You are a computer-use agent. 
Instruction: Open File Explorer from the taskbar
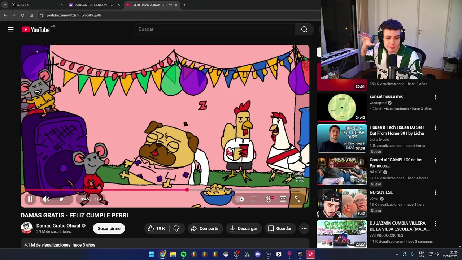[173, 254]
